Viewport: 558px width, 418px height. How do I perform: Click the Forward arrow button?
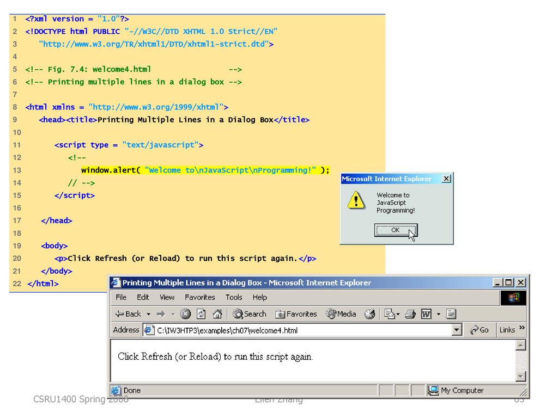[x=161, y=314]
